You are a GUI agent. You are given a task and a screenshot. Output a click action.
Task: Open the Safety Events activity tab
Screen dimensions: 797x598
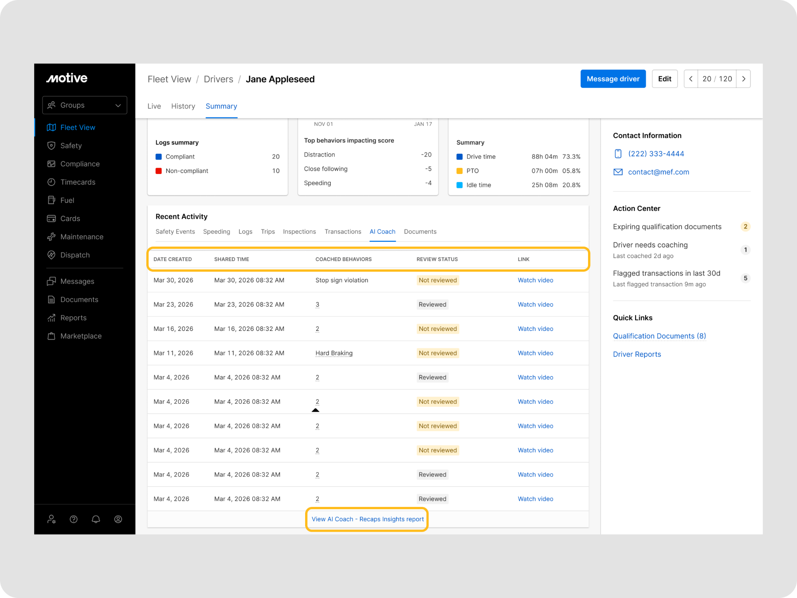175,232
